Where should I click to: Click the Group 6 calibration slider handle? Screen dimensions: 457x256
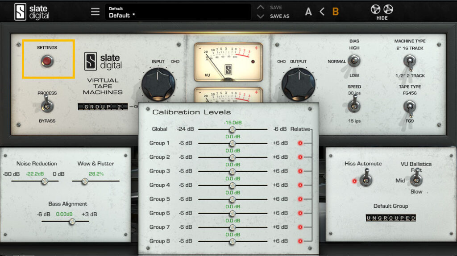tap(232, 214)
